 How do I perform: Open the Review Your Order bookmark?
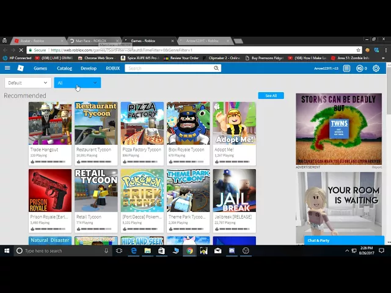[x=181, y=58]
